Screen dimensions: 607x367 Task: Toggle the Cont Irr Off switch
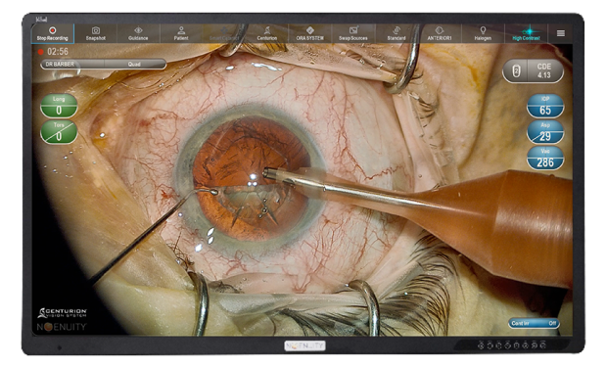point(534,323)
